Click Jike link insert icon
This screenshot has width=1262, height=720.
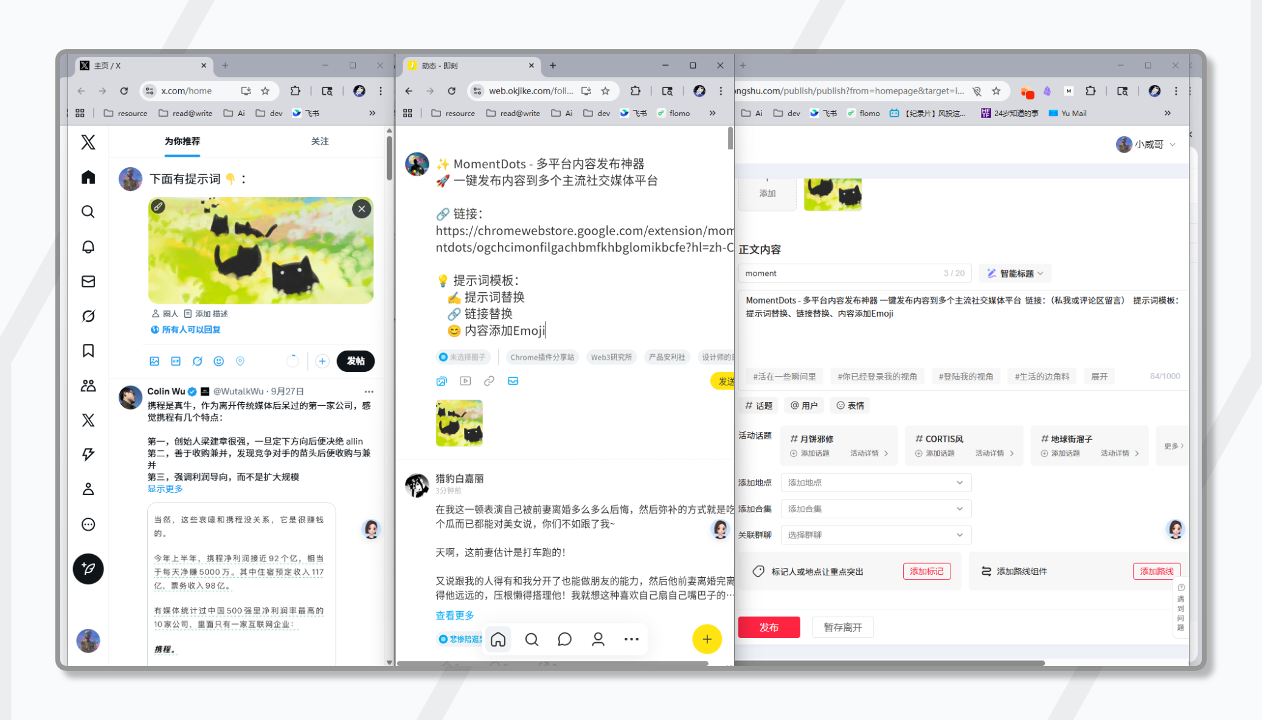point(489,381)
